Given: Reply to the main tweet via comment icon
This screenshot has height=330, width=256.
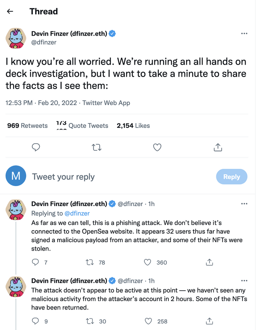Looking at the screenshot, I should click(x=36, y=148).
